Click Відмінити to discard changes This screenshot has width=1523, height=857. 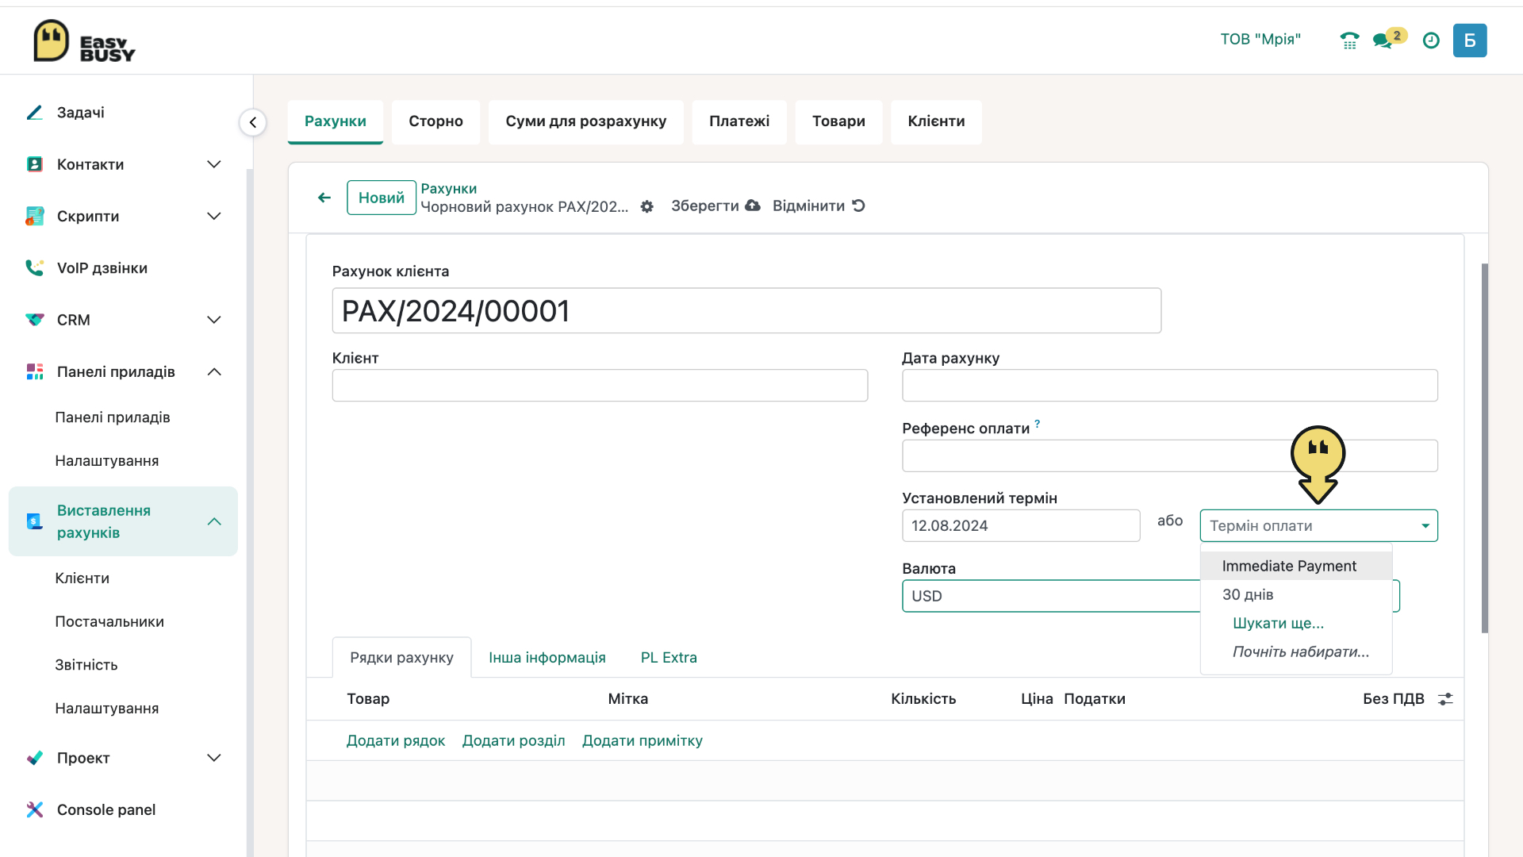[x=819, y=206]
